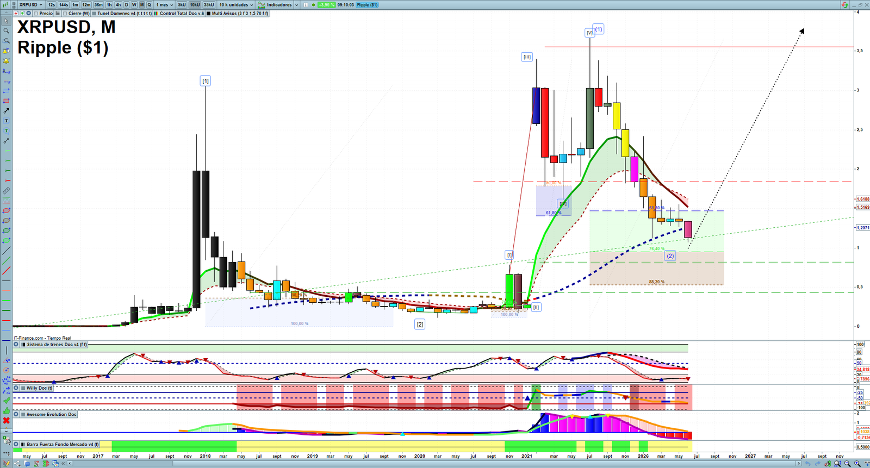Click the zoom in magnifier bottom right

coord(857,464)
